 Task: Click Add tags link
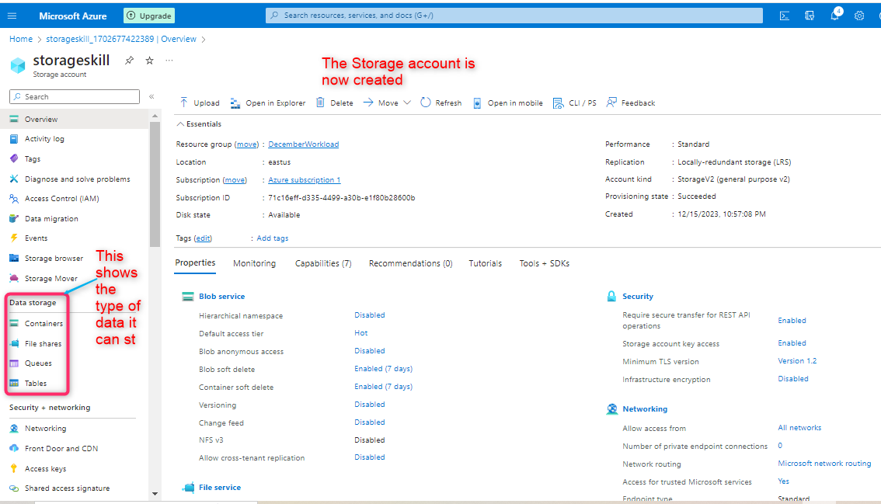click(x=273, y=238)
